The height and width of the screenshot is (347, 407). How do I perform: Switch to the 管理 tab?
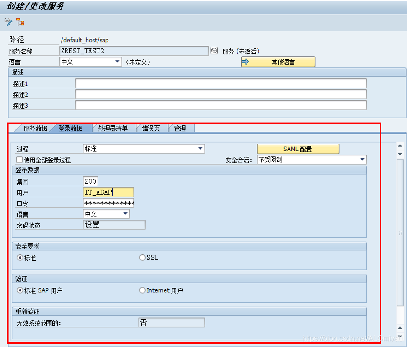[180, 128]
